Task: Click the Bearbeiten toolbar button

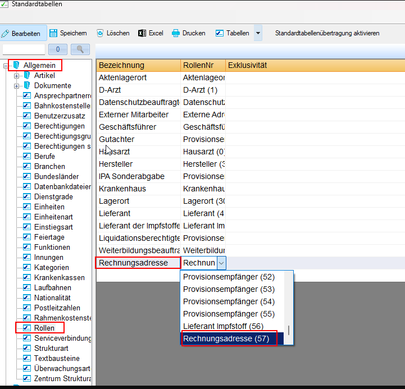Action: click(23, 33)
